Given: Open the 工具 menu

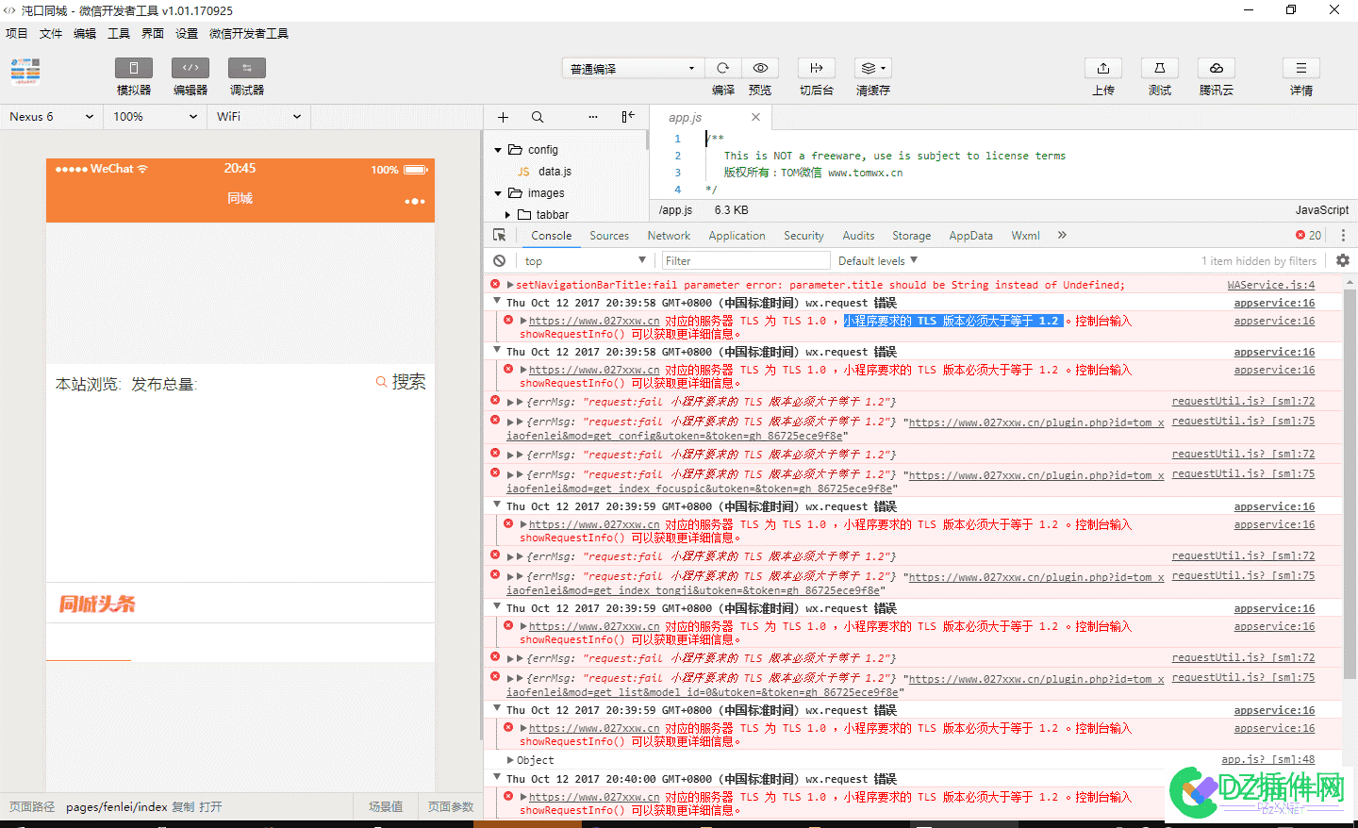Looking at the screenshot, I should pos(119,34).
